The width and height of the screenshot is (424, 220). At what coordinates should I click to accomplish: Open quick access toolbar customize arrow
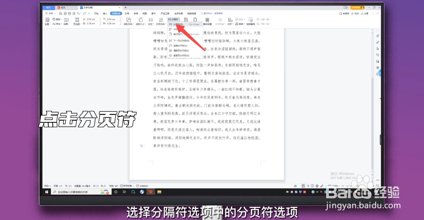[89, 14]
